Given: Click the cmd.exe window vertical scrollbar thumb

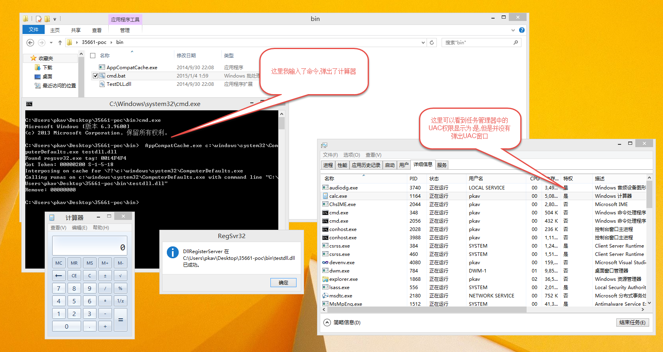Looking at the screenshot, I should 281,123.
